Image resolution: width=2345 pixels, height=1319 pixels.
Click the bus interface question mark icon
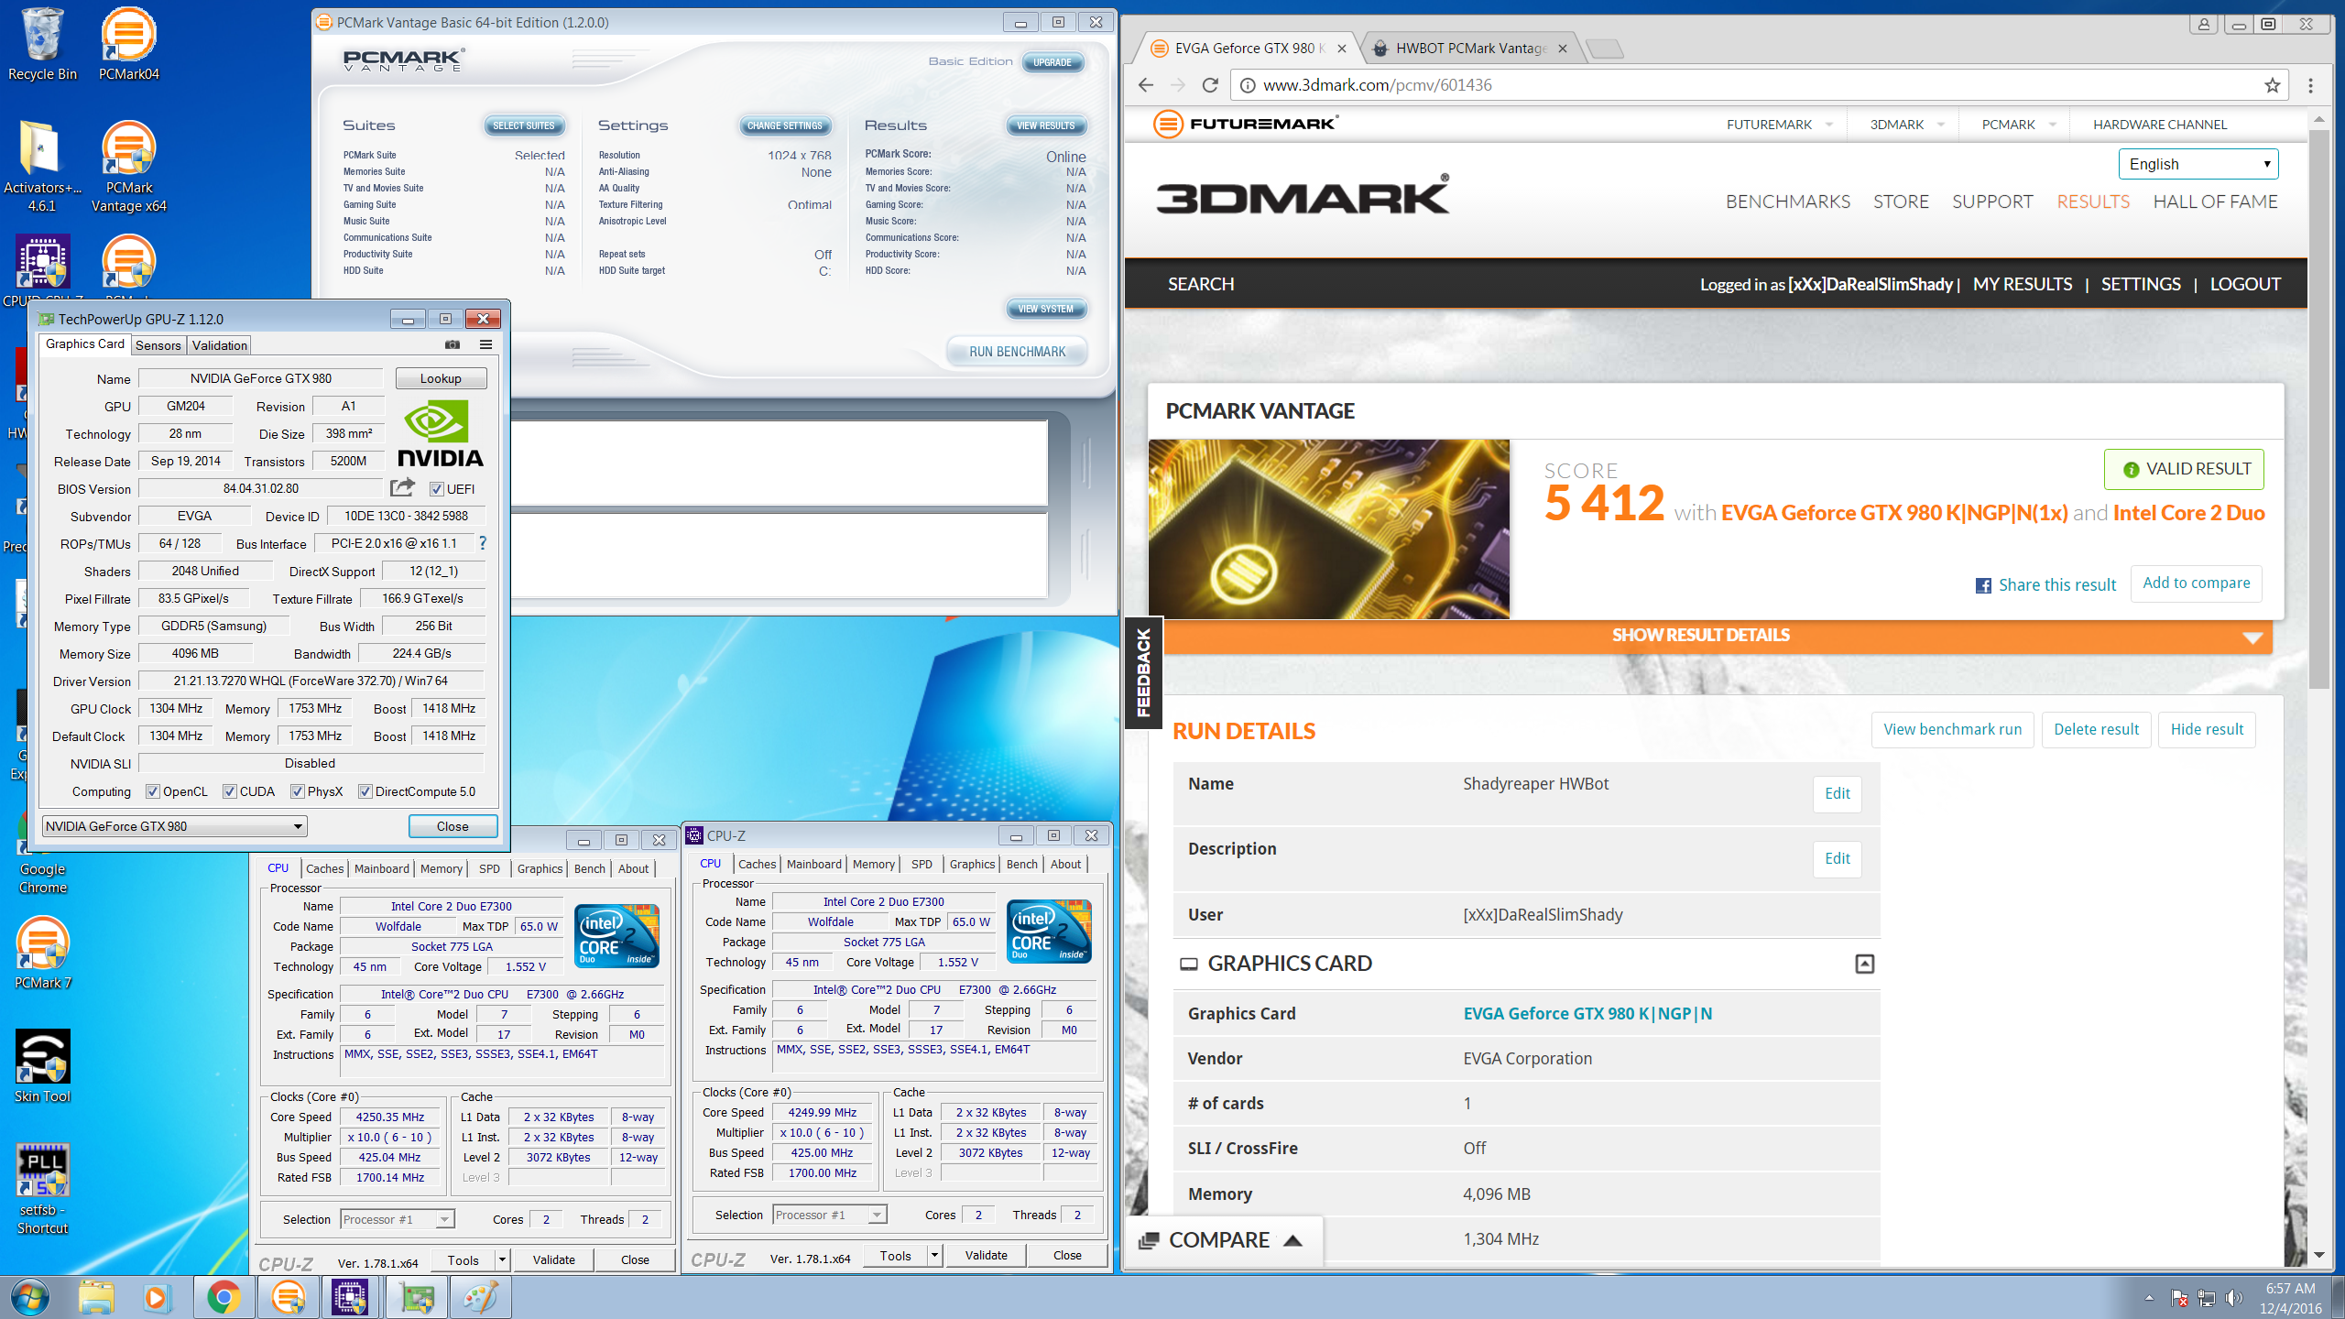coord(483,543)
